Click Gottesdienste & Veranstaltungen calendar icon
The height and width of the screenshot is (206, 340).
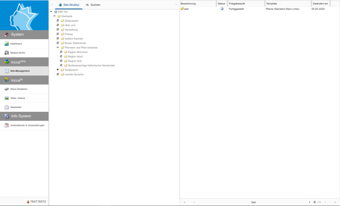pos(7,125)
